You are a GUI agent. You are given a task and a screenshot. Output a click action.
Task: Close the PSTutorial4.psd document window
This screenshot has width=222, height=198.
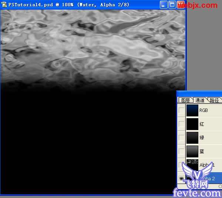[181, 5]
